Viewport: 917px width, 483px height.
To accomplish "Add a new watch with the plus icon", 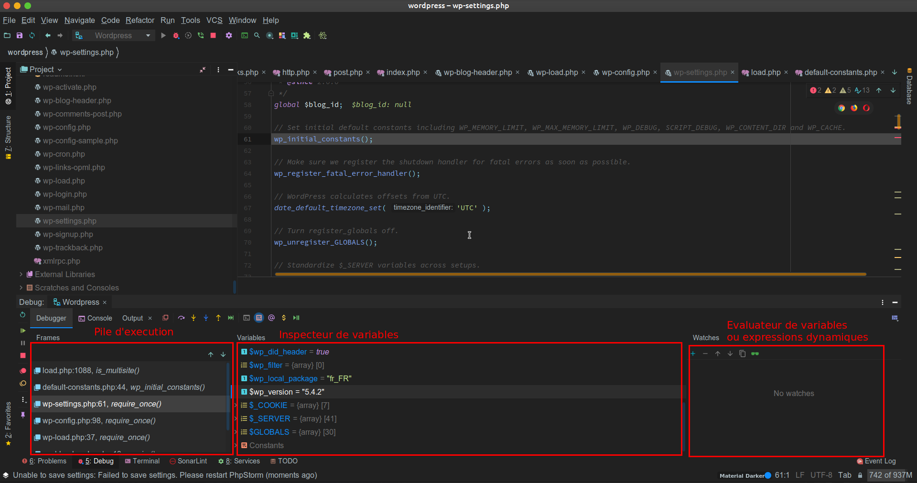I will (693, 354).
